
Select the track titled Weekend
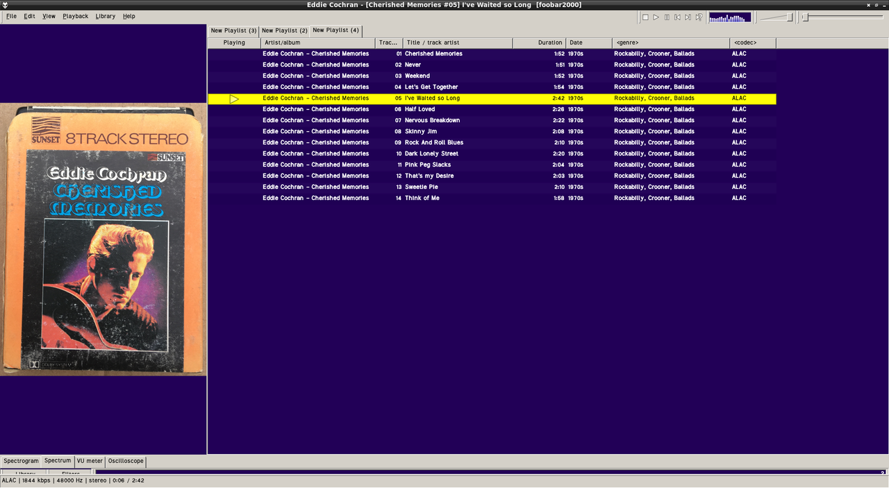[417, 76]
